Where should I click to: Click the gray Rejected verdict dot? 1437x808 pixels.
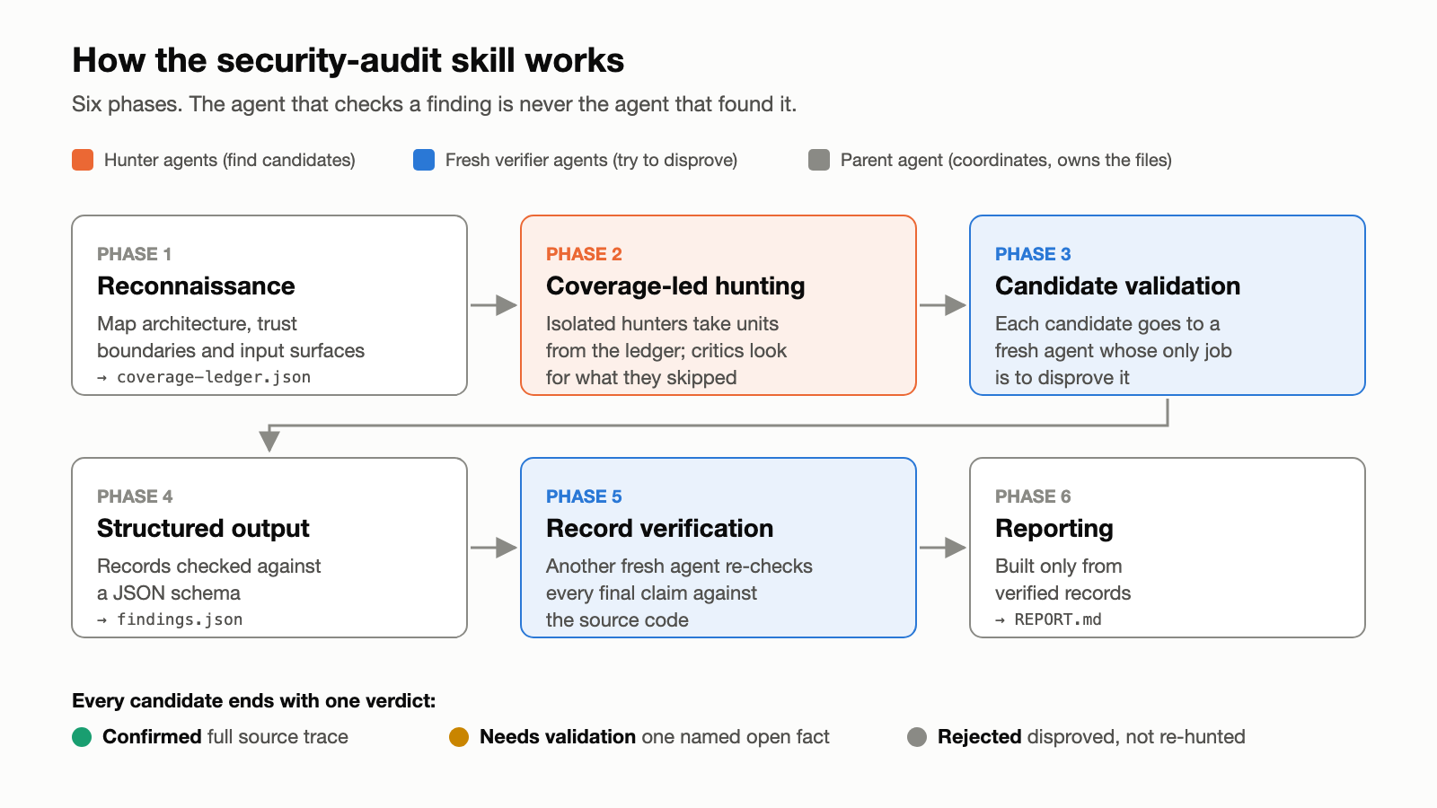tap(917, 737)
